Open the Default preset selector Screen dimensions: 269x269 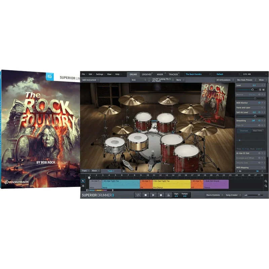tap(228, 74)
